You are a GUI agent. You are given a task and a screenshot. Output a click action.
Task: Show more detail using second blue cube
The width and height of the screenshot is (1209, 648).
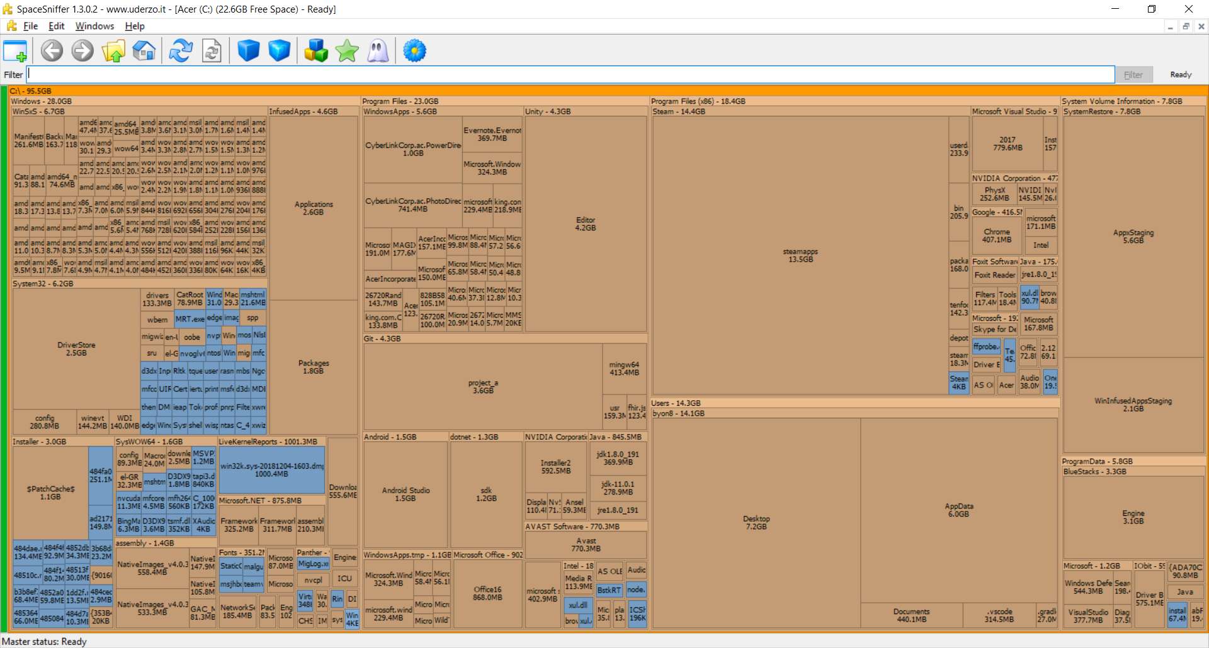pos(279,50)
